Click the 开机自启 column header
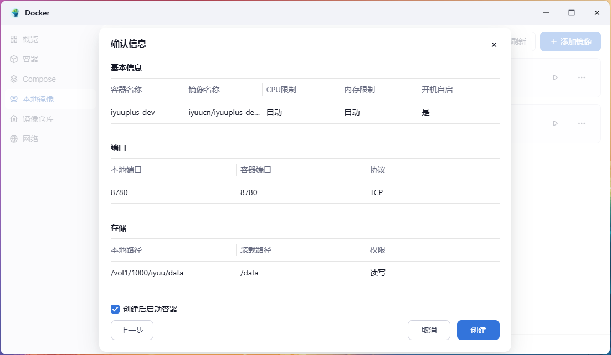Screen dimensions: 611x355 (x=437, y=90)
